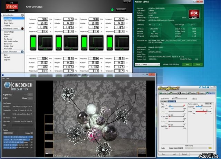Click the CPU fan slider in EasyTune6
This screenshot has width=221, height=159.
tap(176, 106)
